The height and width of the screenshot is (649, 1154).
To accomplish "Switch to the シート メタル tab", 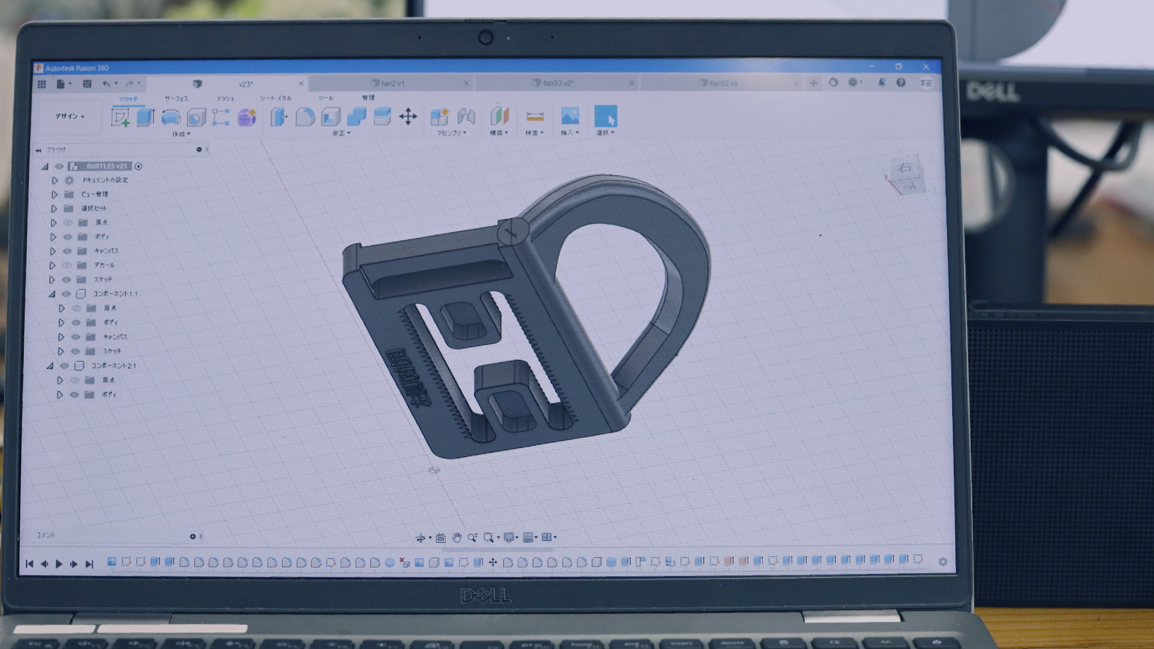I will 276,98.
